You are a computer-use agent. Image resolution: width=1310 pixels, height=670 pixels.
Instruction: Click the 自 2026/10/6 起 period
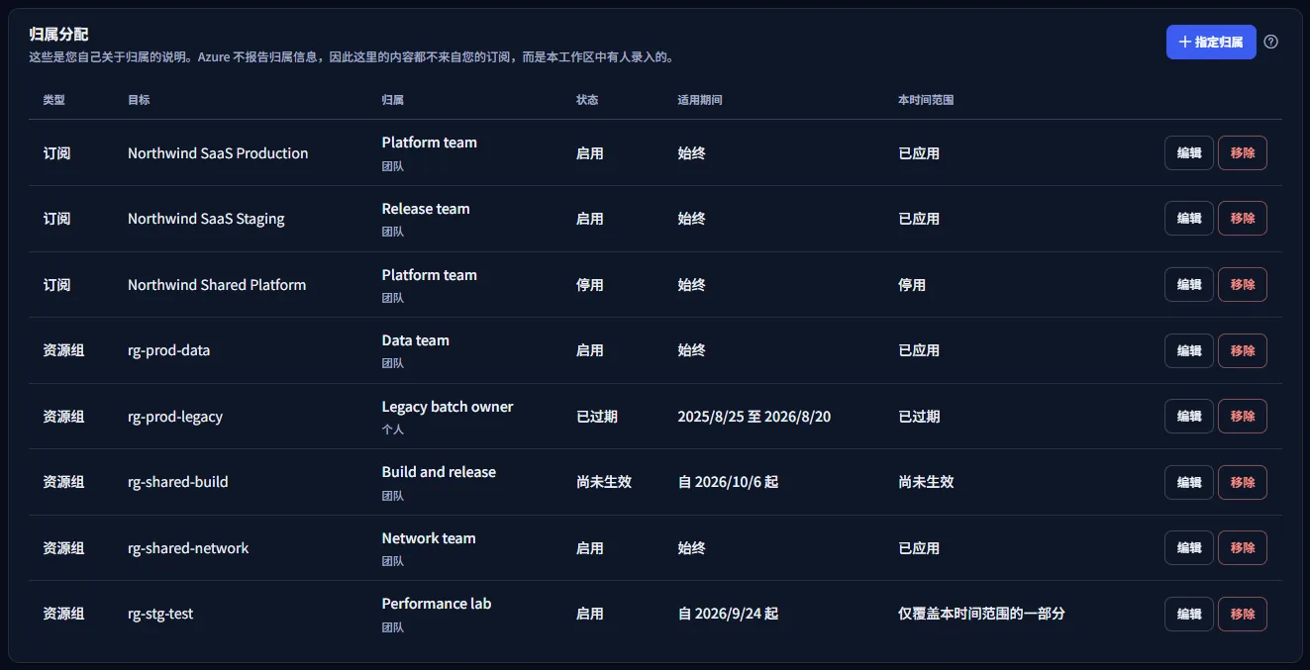click(x=728, y=482)
